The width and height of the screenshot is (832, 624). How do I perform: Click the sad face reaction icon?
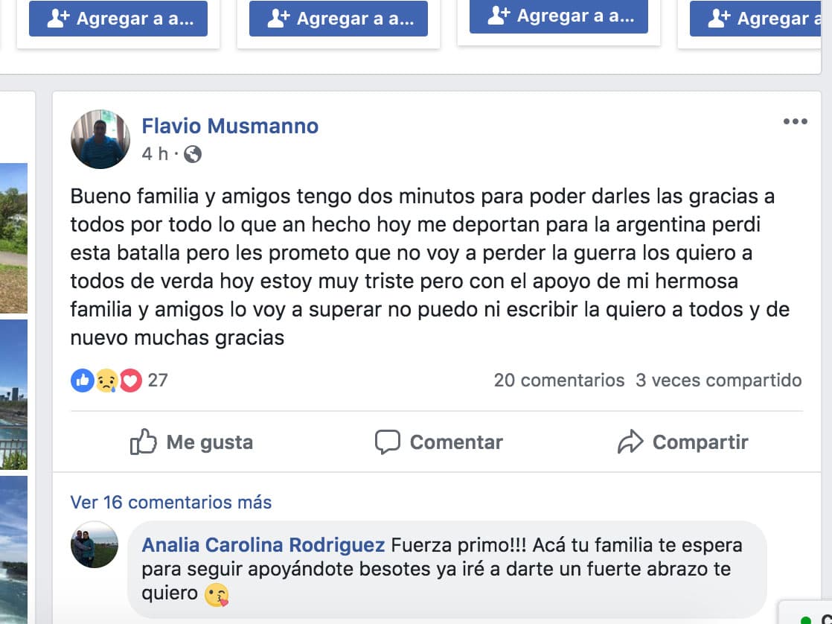tap(106, 381)
